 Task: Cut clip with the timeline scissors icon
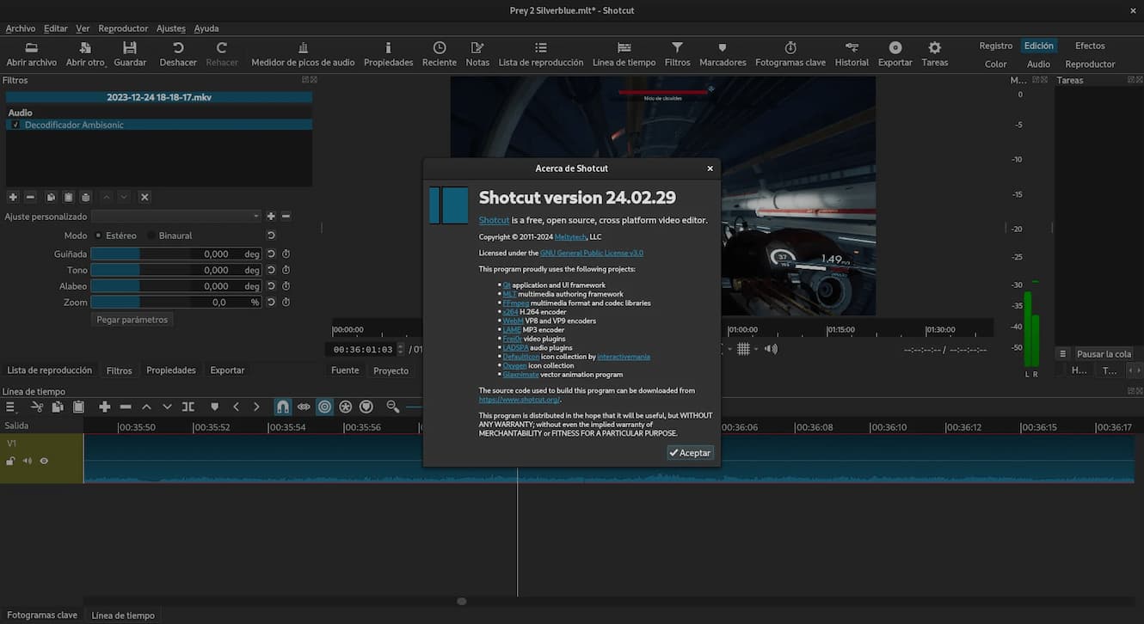click(x=37, y=407)
